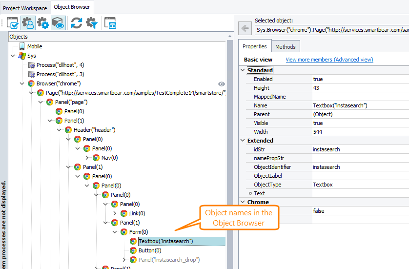Click the gear-with-funnel filter icon
The width and height of the screenshot is (409, 269).
tap(92, 23)
